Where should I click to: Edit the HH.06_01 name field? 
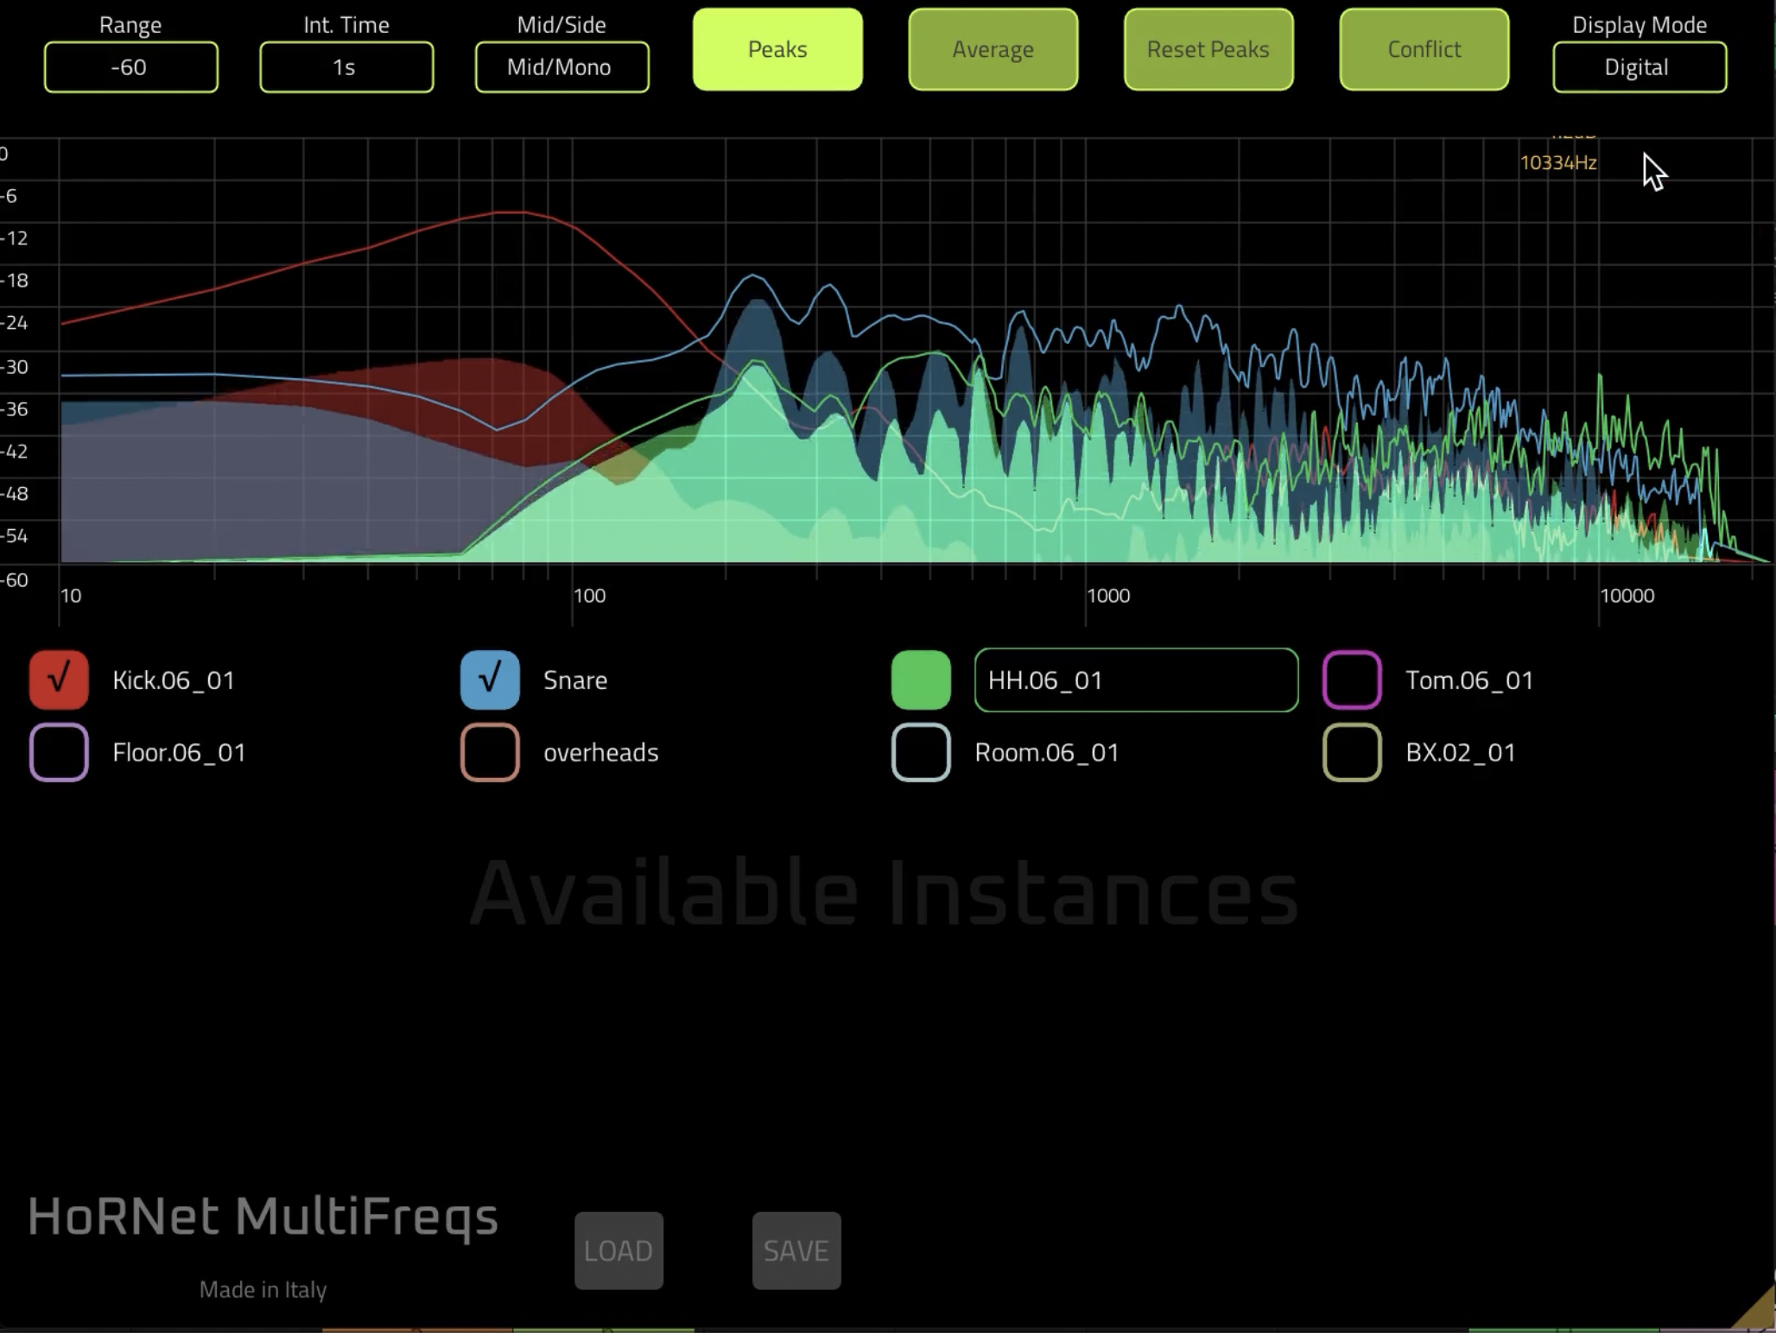pyautogui.click(x=1135, y=679)
